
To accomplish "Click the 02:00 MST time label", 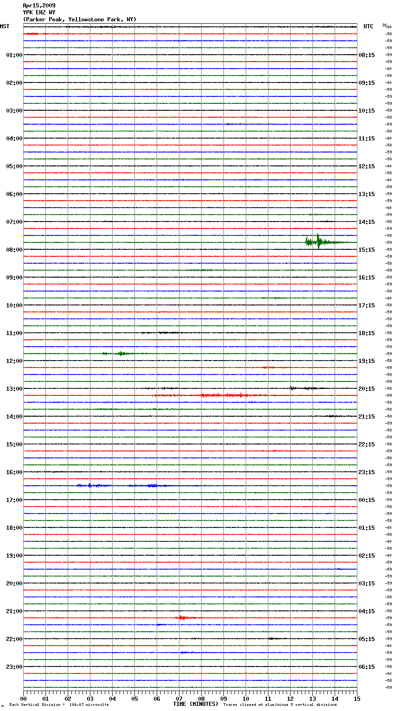I will click(14, 83).
